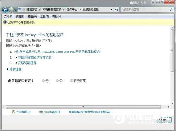Click the 操作中心 breadcrumb
The height and width of the screenshot is (131, 176).
[72, 9]
